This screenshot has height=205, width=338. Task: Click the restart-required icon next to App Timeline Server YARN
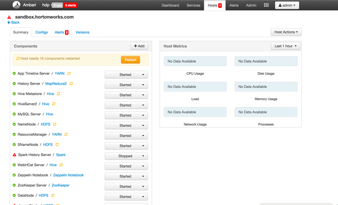pyautogui.click(x=69, y=74)
